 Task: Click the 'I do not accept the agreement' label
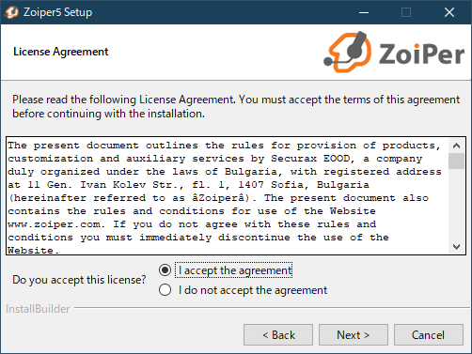click(x=253, y=290)
